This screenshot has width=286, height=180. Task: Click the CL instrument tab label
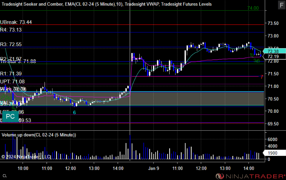[x=5, y=176]
